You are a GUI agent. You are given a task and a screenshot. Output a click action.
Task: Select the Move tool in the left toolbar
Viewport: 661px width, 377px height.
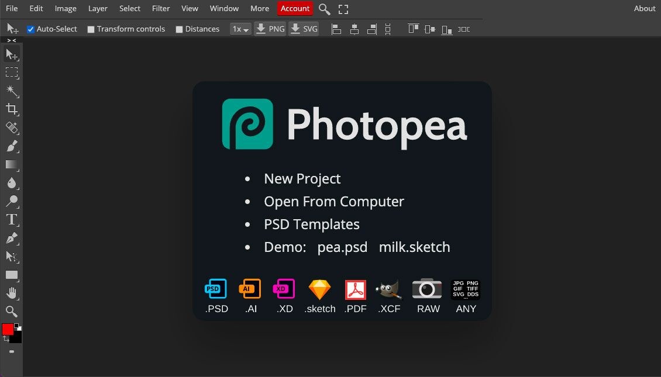[x=11, y=54]
